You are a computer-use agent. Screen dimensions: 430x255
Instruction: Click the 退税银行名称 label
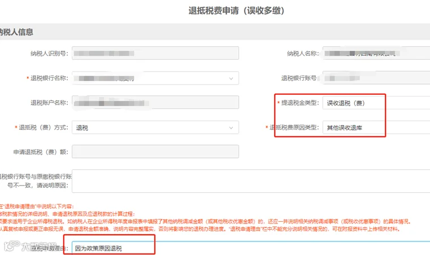coord(49,78)
